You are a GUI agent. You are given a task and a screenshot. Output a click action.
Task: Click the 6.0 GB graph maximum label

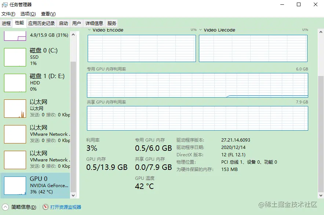[302, 69]
